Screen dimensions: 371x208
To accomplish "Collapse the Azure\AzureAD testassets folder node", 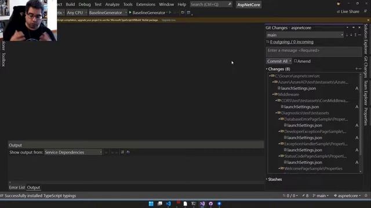I will tap(273, 82).
